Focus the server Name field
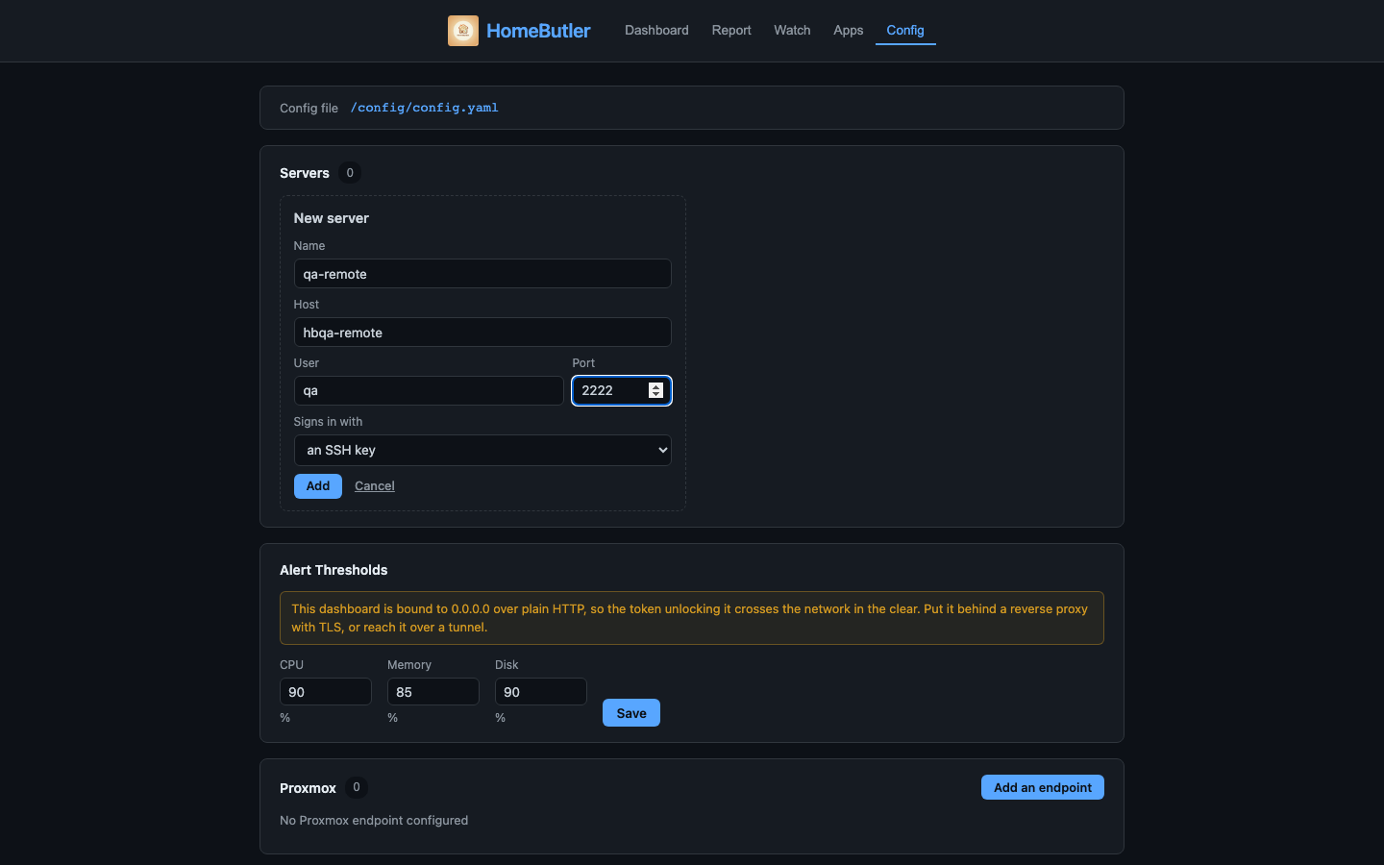Screen dimensions: 1384x865 [482, 274]
